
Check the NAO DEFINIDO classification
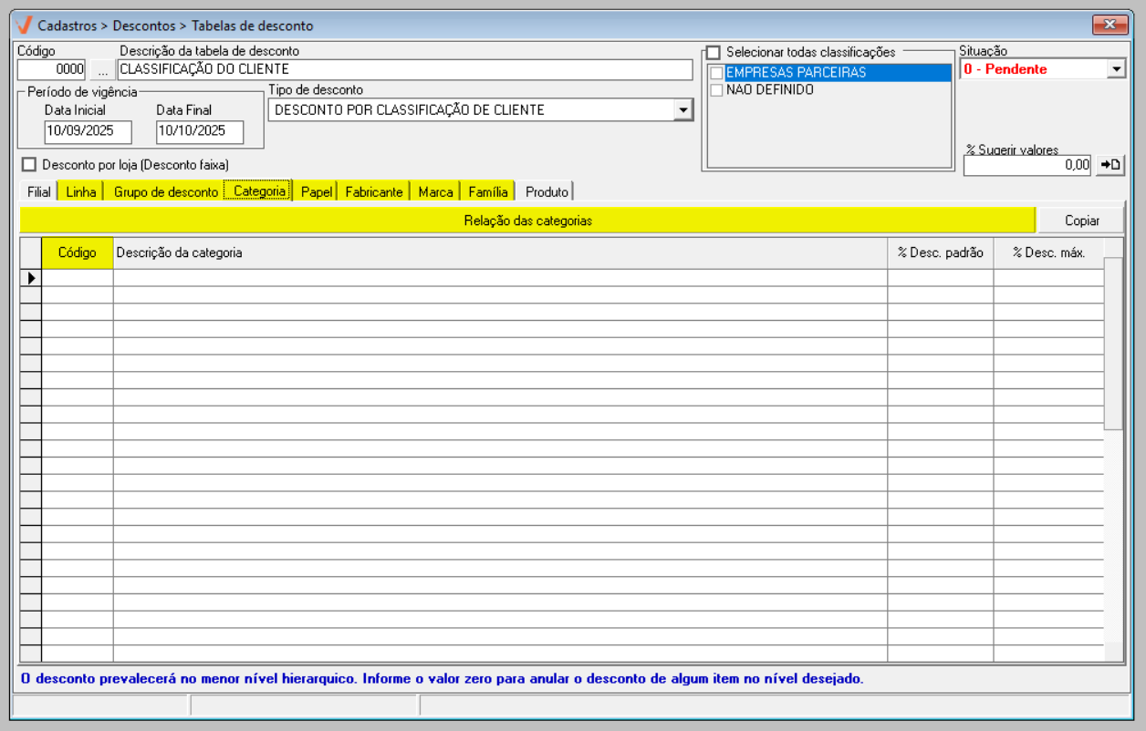[x=717, y=90]
